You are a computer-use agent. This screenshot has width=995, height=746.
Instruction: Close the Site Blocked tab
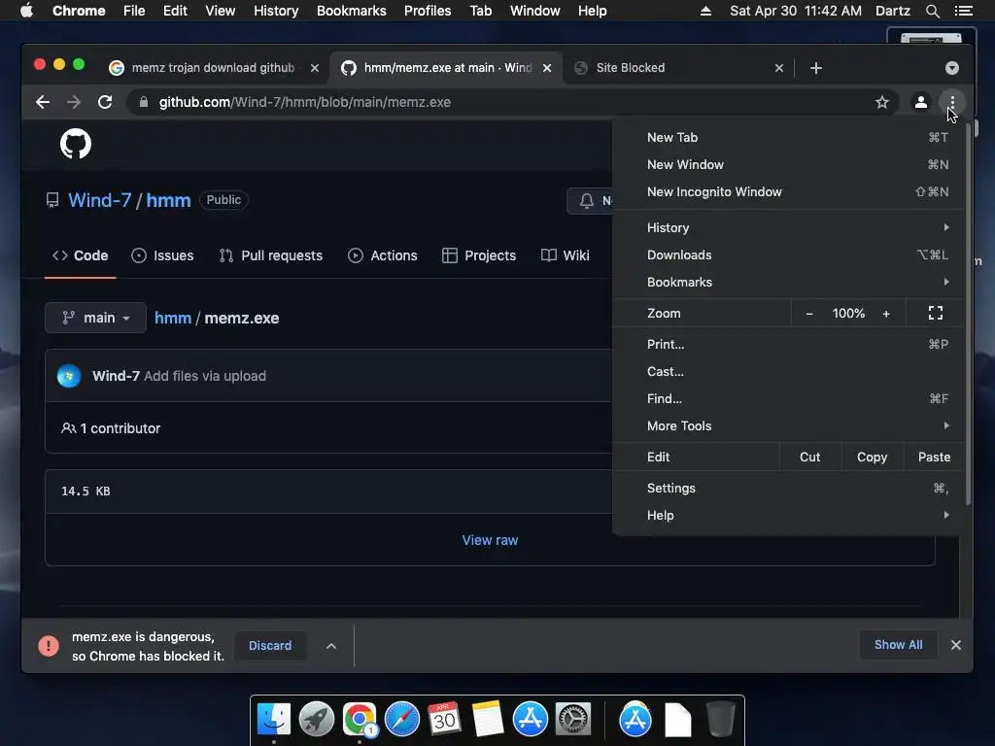point(779,68)
